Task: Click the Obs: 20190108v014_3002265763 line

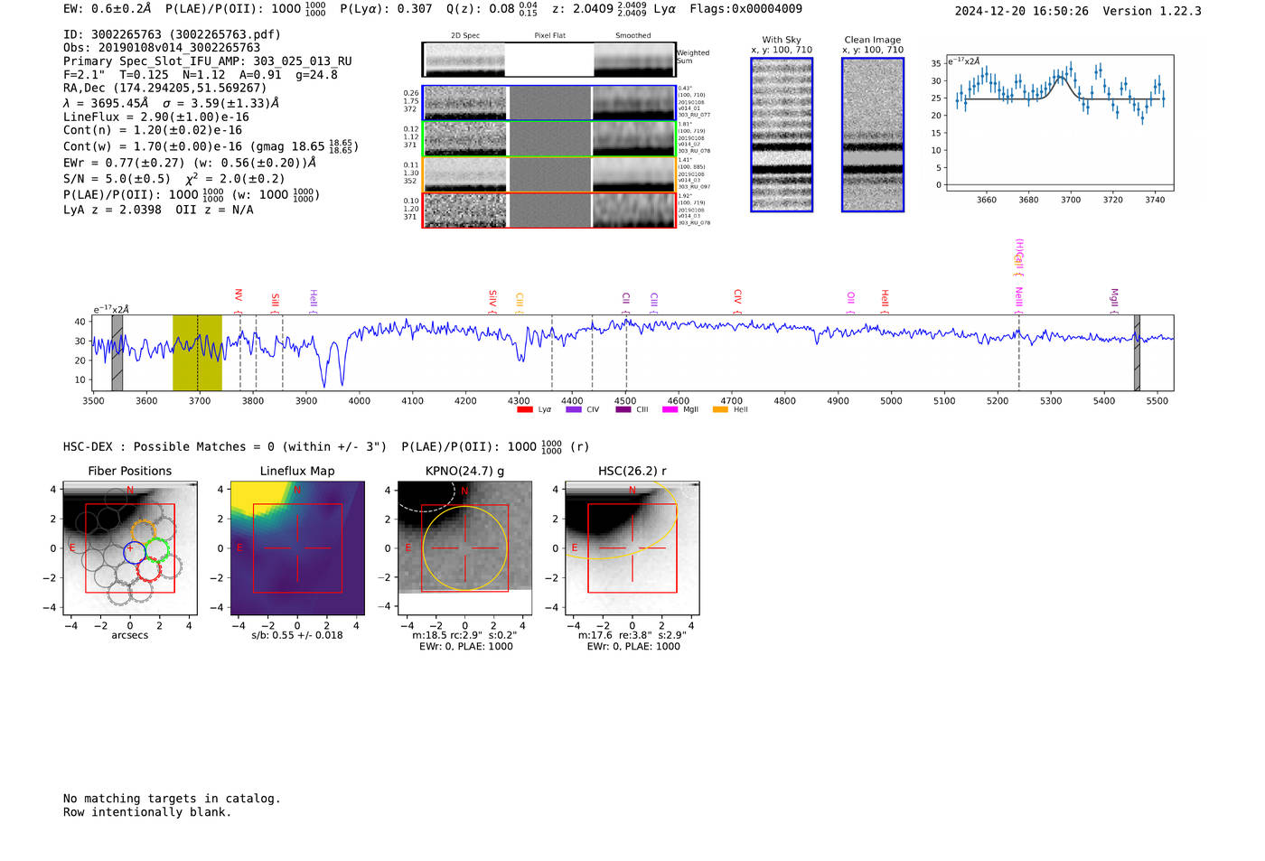Action: [x=162, y=48]
